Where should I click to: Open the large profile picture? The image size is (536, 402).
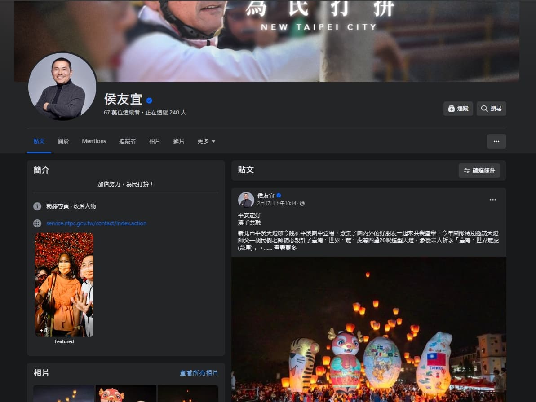click(62, 86)
